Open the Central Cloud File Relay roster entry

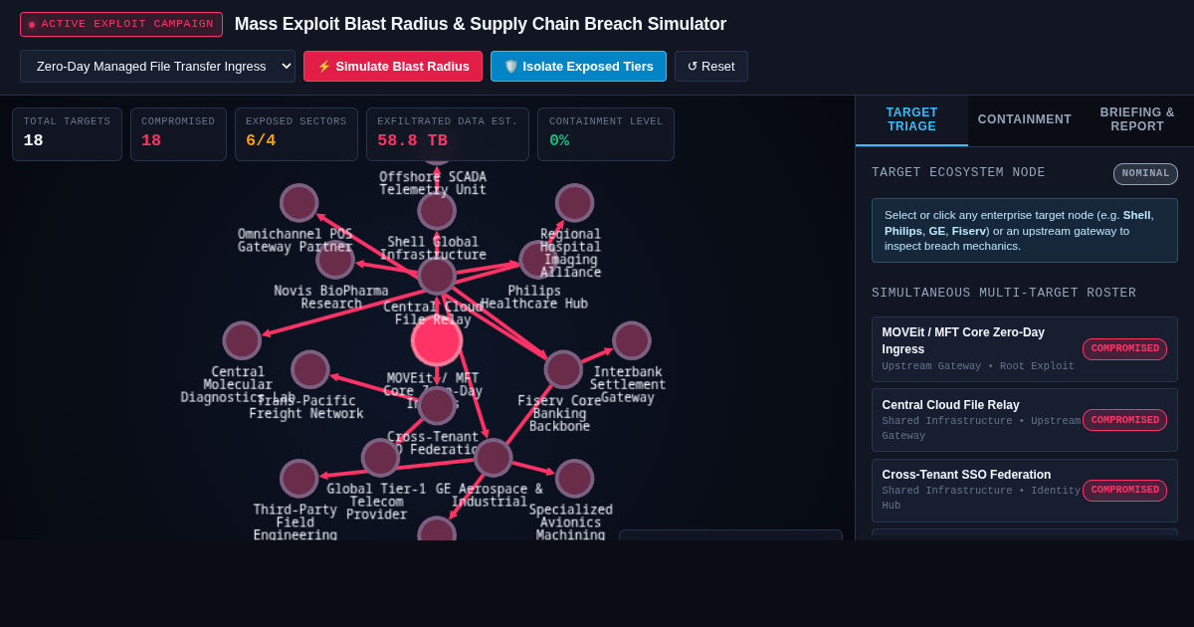tap(1025, 420)
